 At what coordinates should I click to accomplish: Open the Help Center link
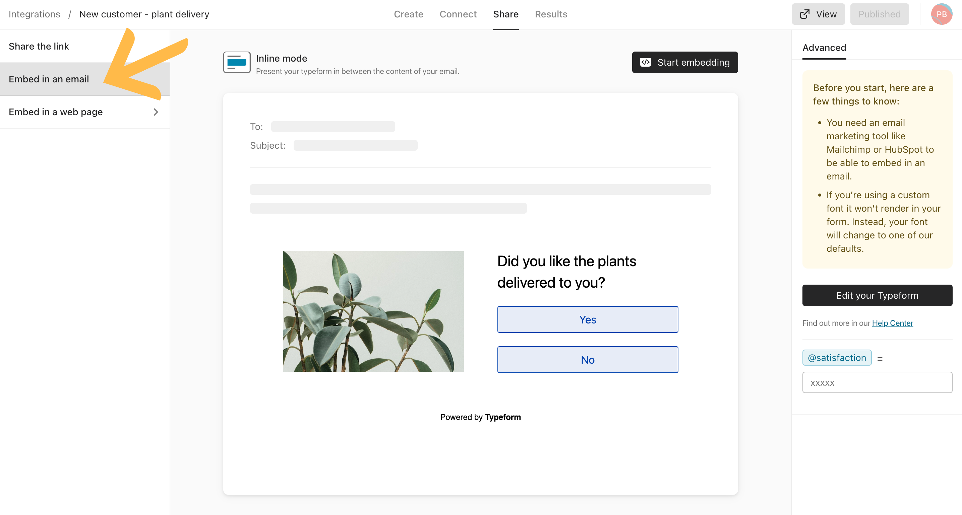pos(893,323)
